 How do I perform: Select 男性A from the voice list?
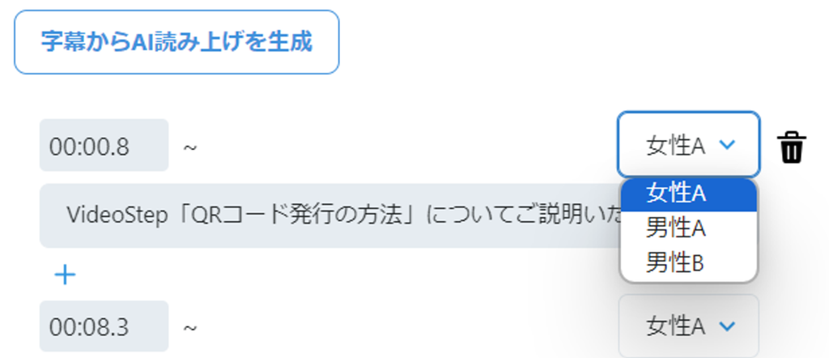tap(688, 228)
